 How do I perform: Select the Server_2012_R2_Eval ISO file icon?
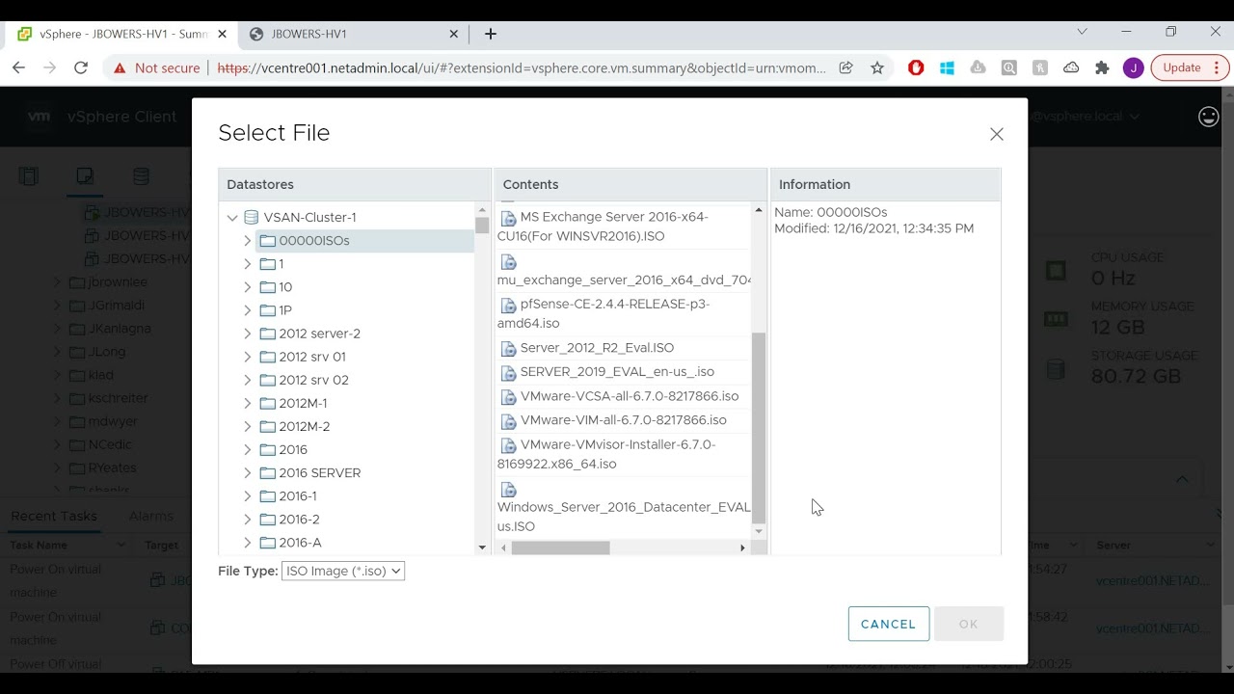point(508,349)
